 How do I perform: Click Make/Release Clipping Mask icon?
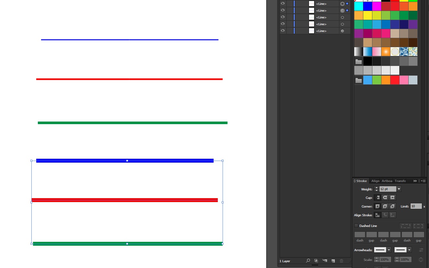pyautogui.click(x=316, y=261)
